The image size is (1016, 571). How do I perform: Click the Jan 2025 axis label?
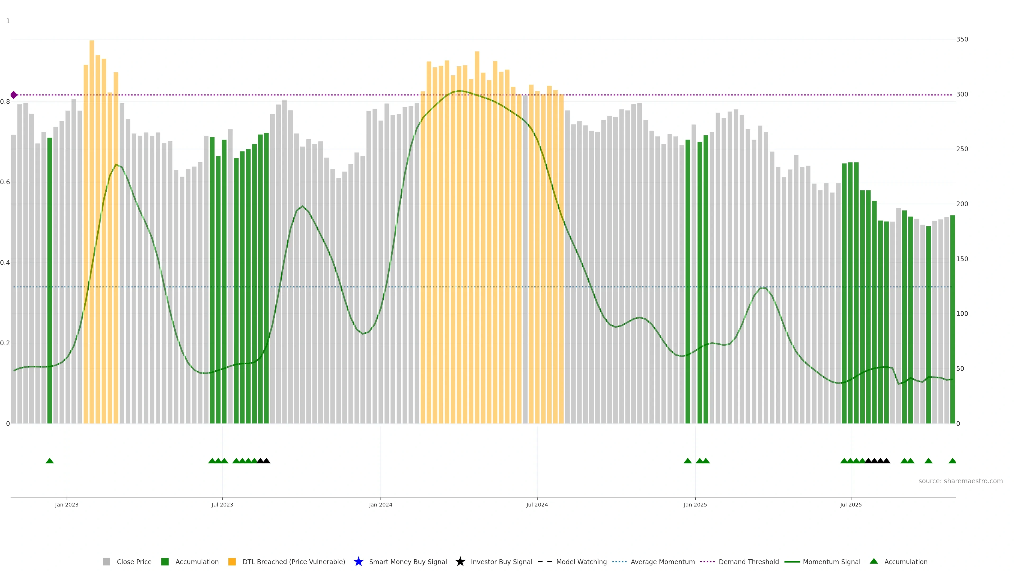(695, 504)
